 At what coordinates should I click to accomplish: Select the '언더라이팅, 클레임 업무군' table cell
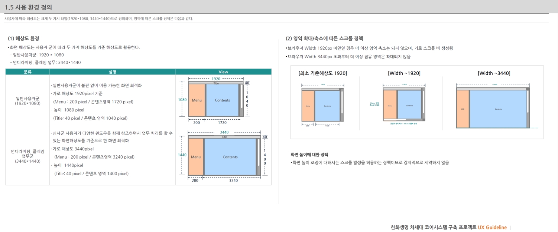tap(27, 156)
